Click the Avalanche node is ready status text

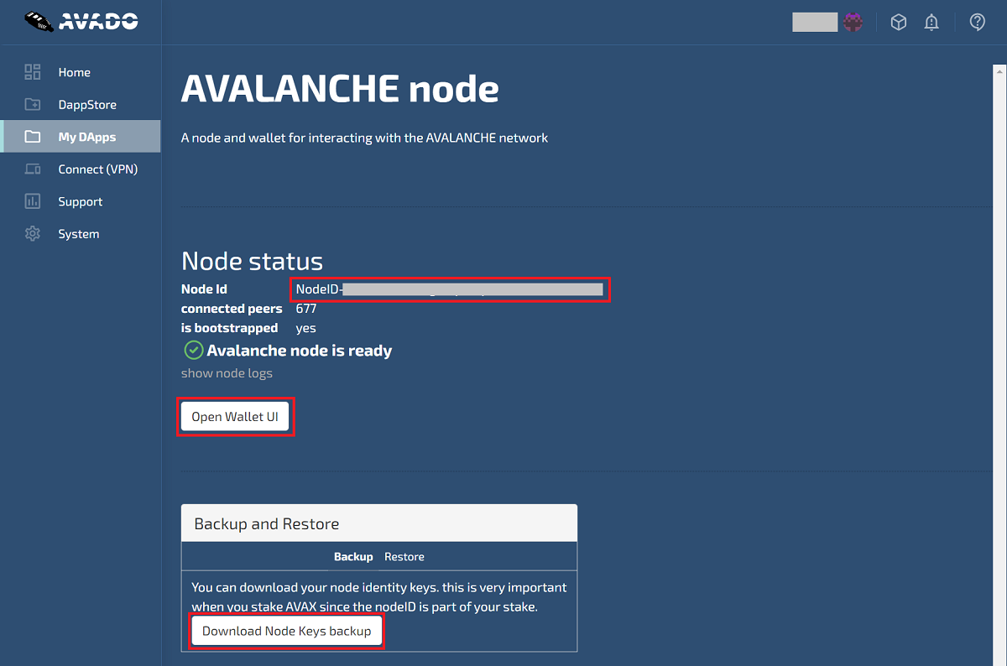[x=300, y=351]
